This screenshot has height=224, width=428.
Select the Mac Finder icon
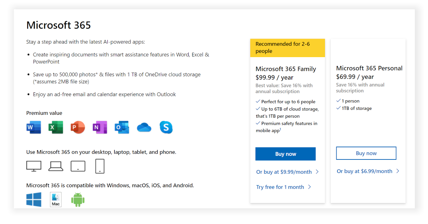tap(56, 199)
